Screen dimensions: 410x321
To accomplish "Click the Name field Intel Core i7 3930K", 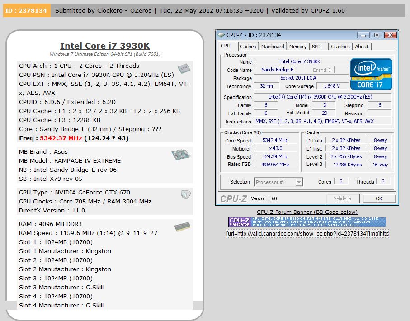I will 301,61.
